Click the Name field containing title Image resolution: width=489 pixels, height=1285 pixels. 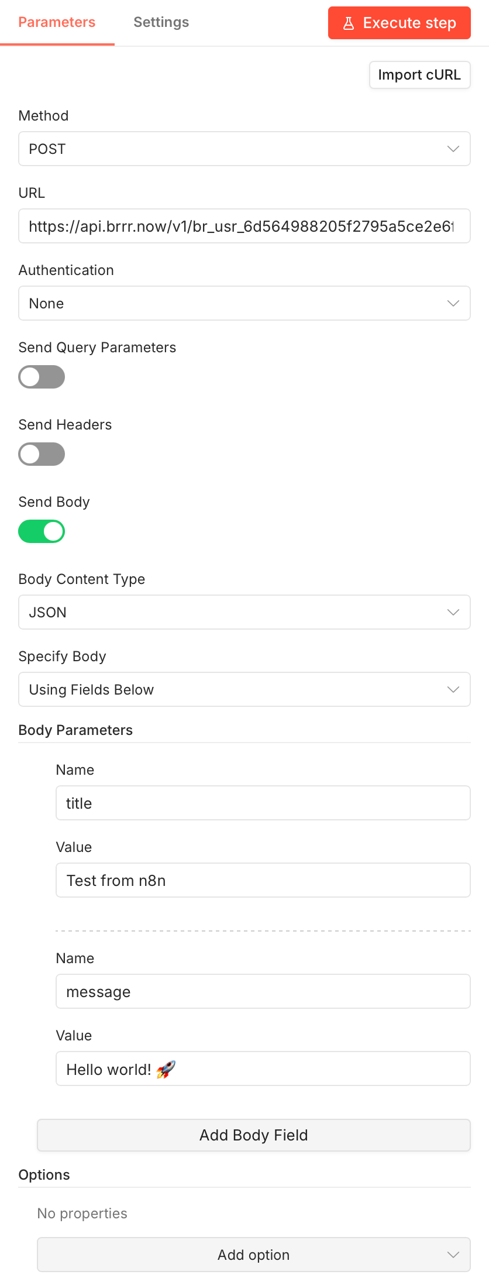pyautogui.click(x=263, y=803)
